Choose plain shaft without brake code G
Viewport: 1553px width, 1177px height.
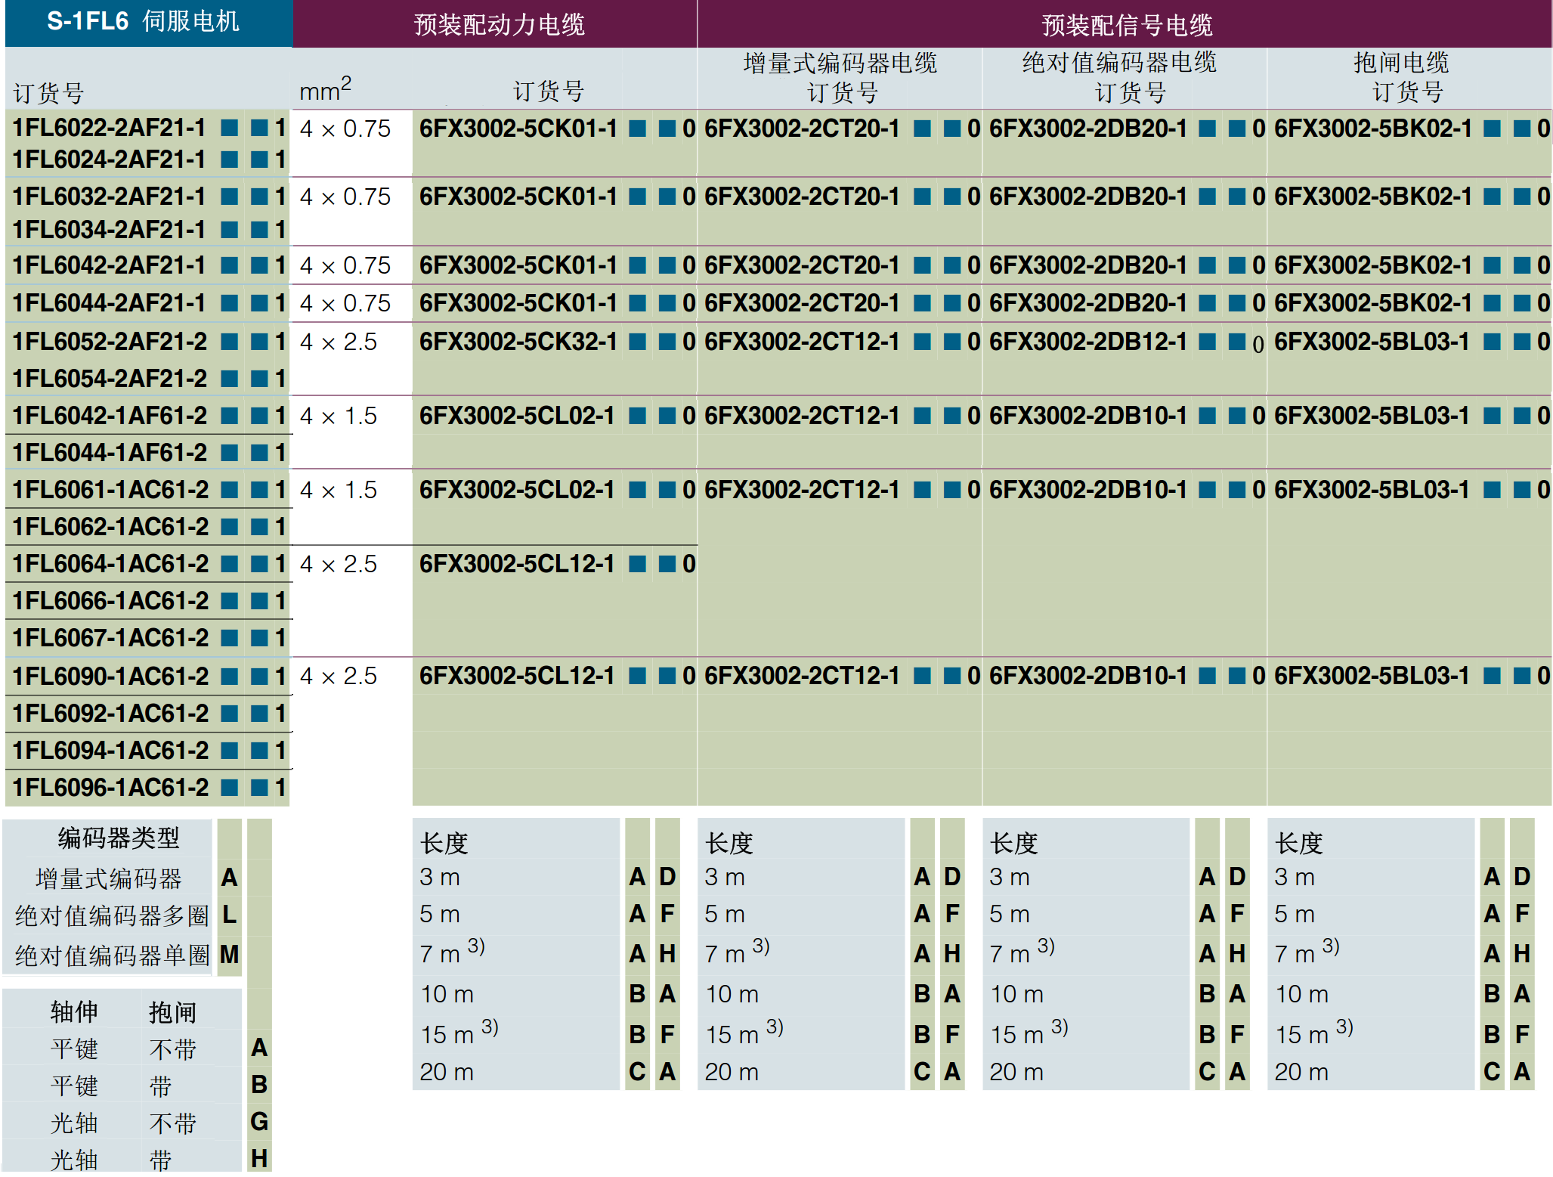point(259,1122)
